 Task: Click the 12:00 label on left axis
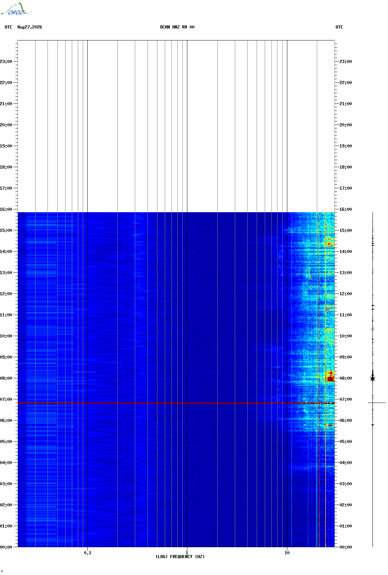(x=6, y=294)
